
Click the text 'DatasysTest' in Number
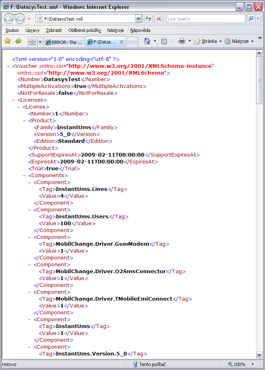[62, 79]
